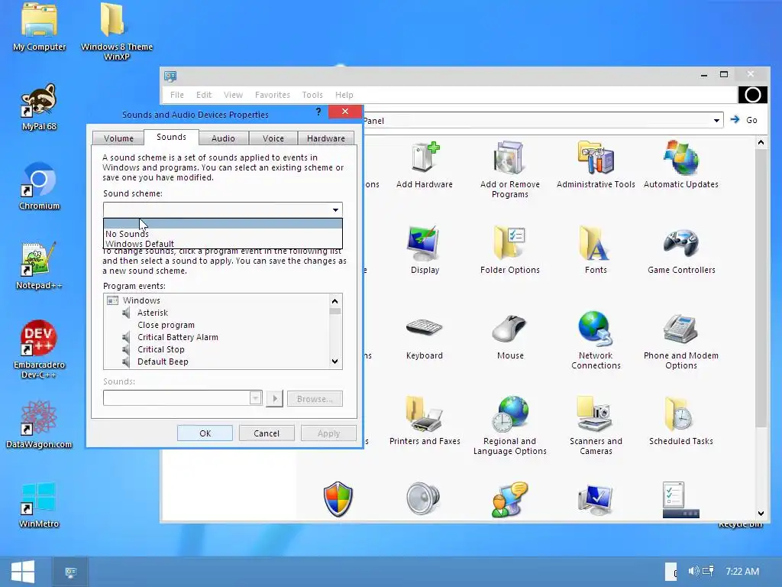
Task: Switch to the Hardware tab
Action: [x=325, y=138]
